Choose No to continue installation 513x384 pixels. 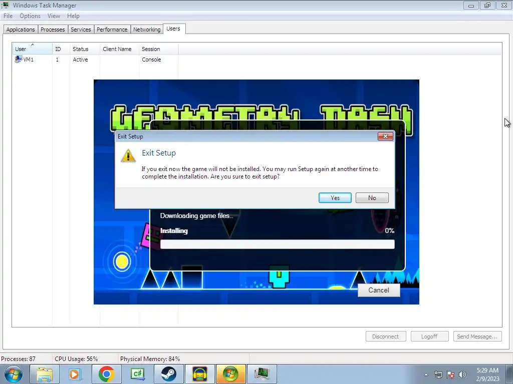click(x=372, y=198)
